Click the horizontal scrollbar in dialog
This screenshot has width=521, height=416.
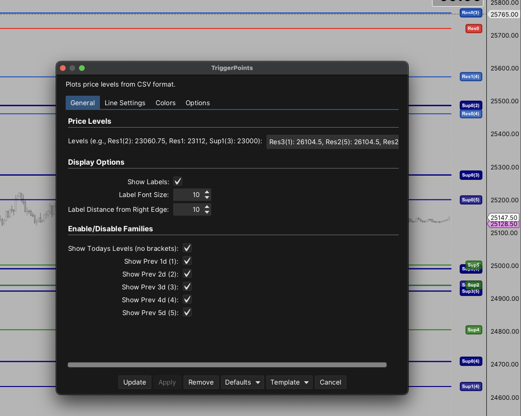tap(227, 365)
